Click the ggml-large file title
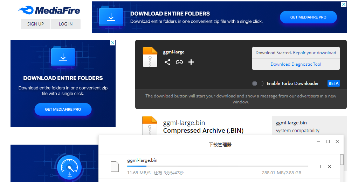The image size is (358, 182). [173, 52]
